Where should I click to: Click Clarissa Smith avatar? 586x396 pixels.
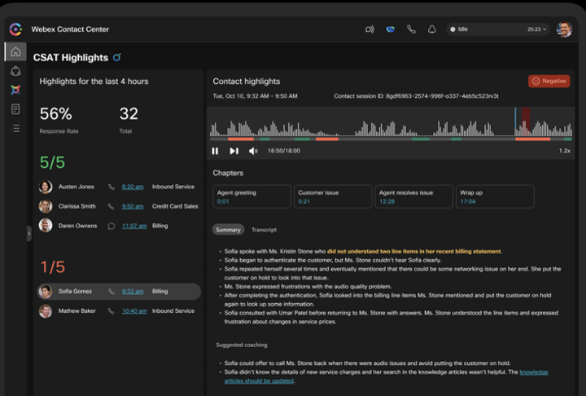tap(46, 206)
